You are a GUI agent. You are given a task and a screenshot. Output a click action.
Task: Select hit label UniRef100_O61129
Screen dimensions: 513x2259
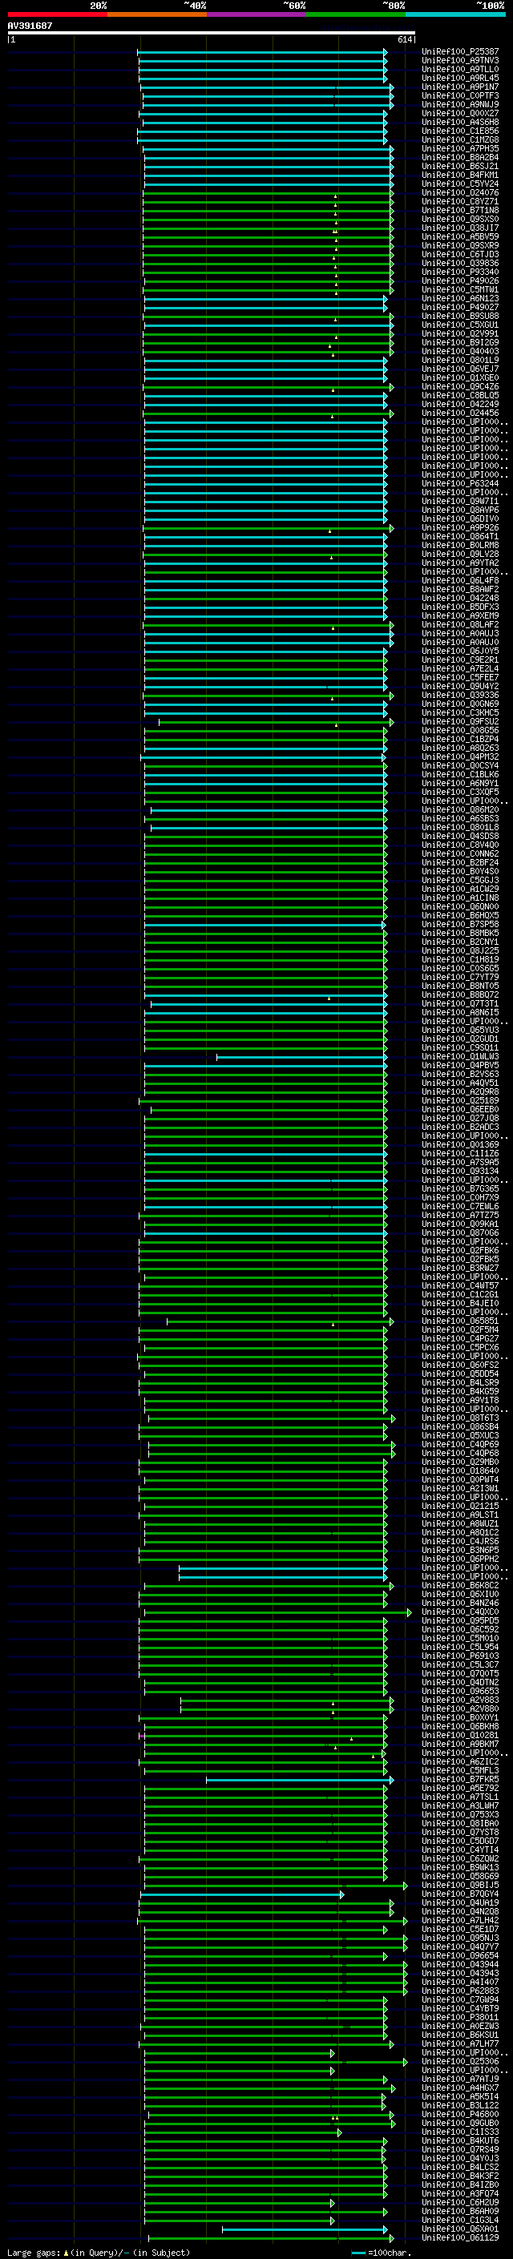[x=460, y=2237]
